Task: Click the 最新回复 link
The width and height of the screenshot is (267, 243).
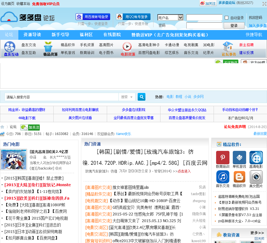Action: pos(260,134)
